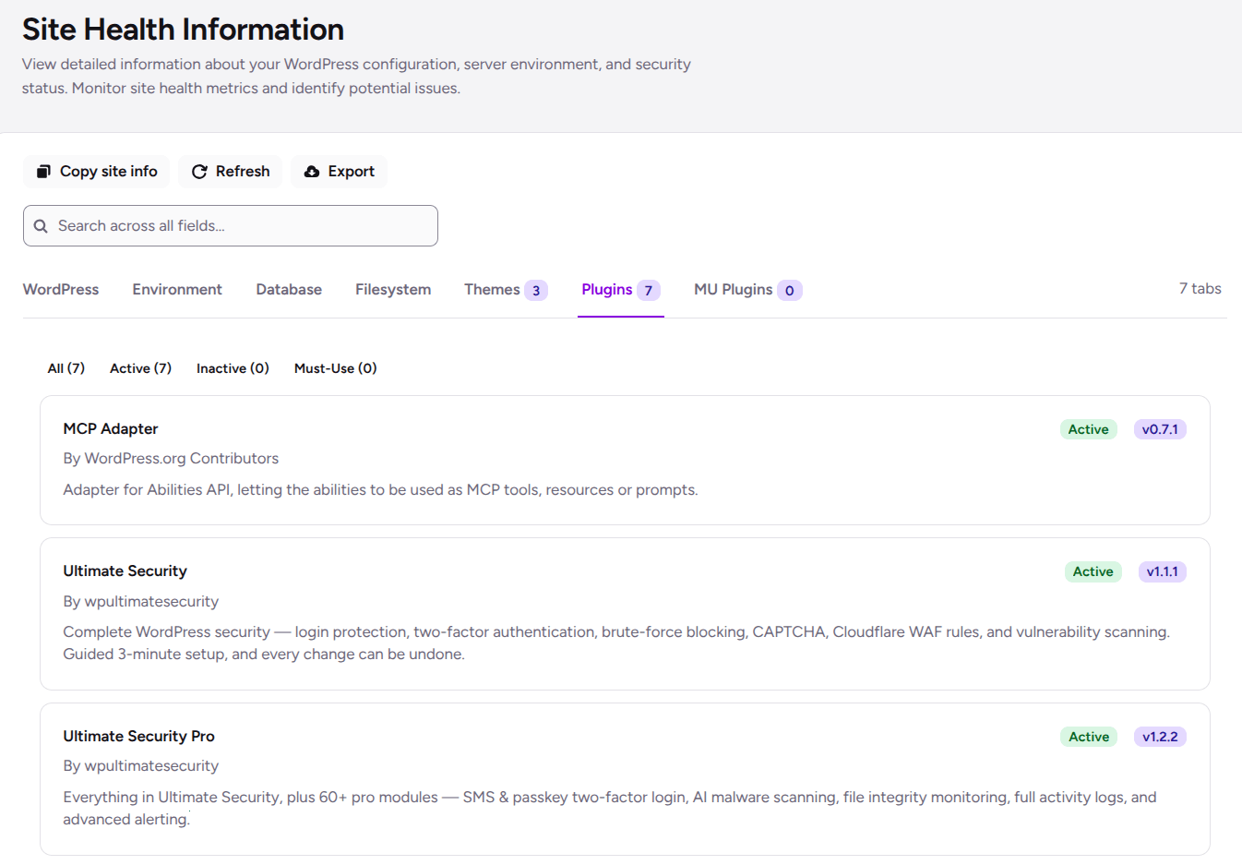Click the circular arrow Refresh icon

point(199,172)
